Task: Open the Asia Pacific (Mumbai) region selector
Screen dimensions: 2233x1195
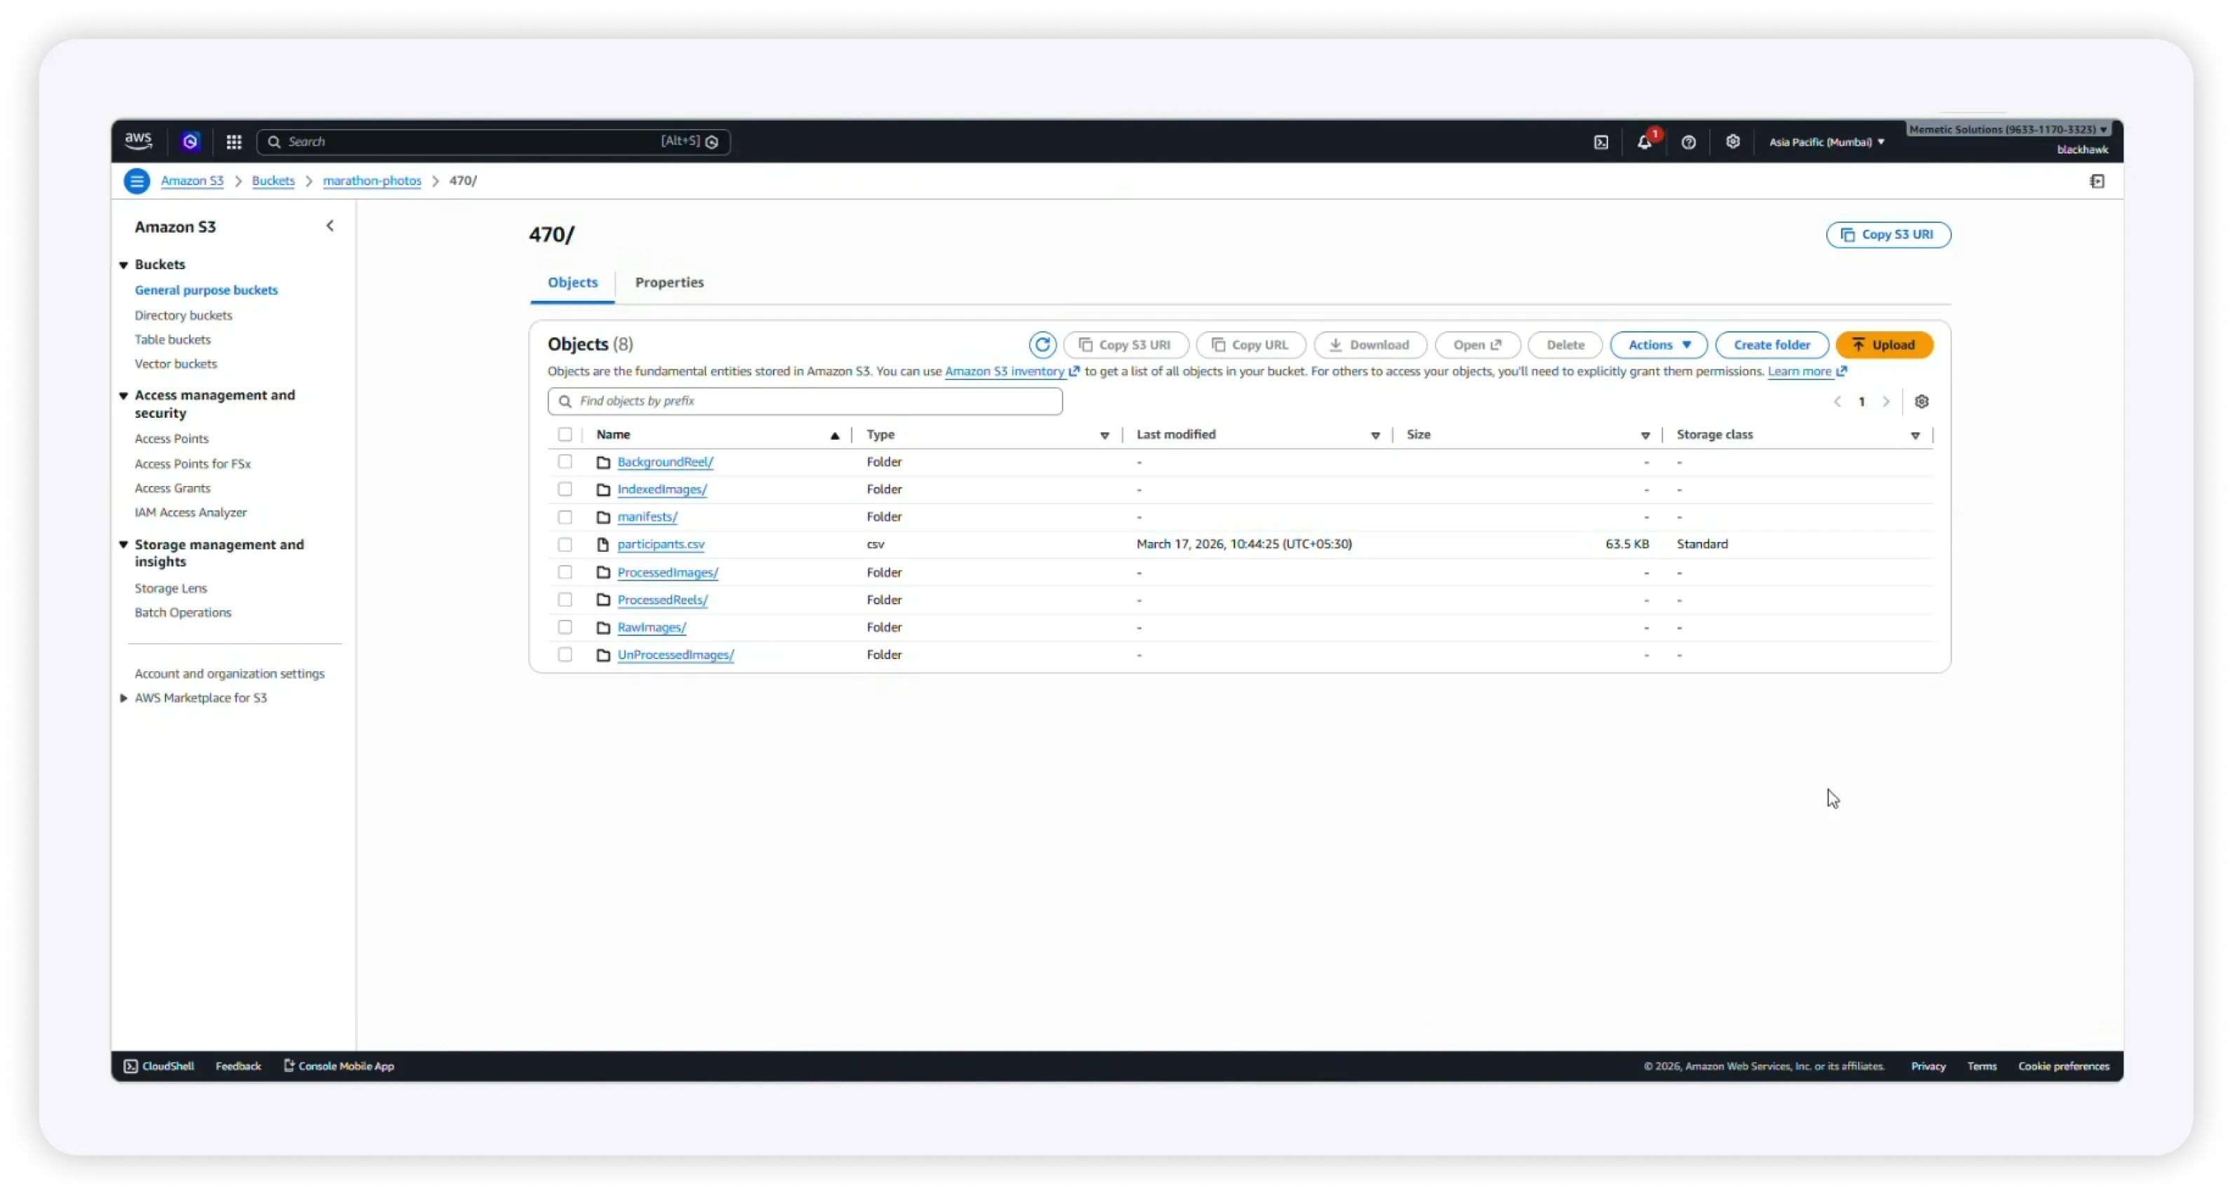Action: (1826, 142)
